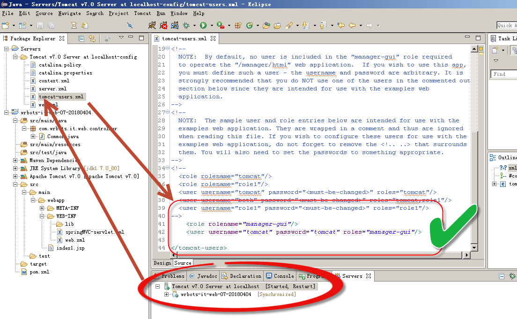517x319 pixels.
Task: Open the Back history dropdown arrow
Action: click(x=361, y=25)
